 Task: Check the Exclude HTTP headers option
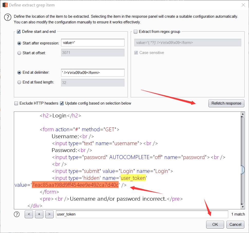point(16,103)
